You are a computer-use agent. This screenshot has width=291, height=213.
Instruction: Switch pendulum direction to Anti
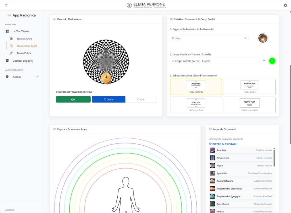[x=141, y=99]
